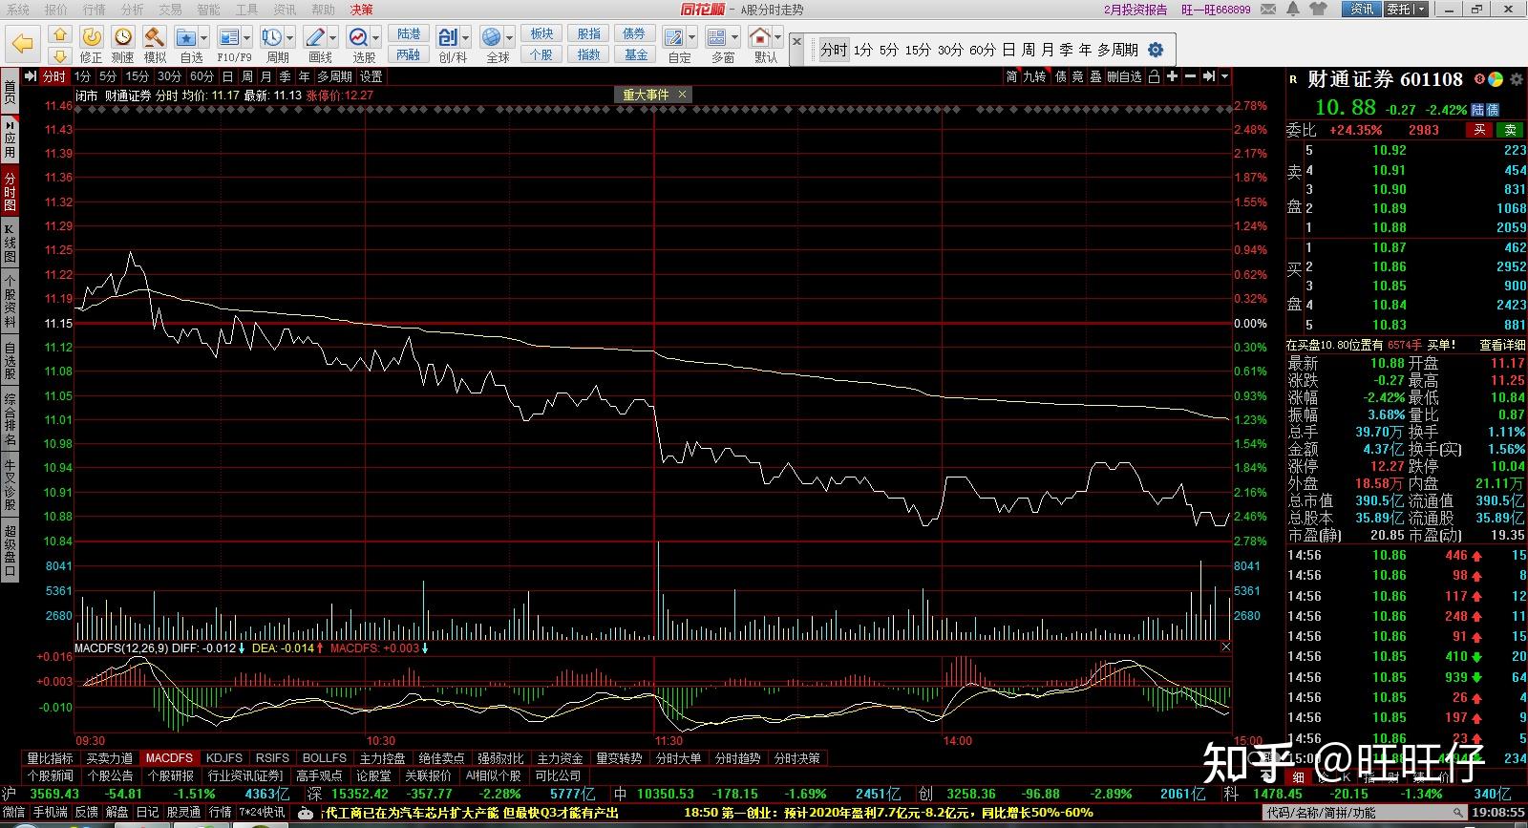Open the 交易 menu
The image size is (1528, 828).
(170, 9)
